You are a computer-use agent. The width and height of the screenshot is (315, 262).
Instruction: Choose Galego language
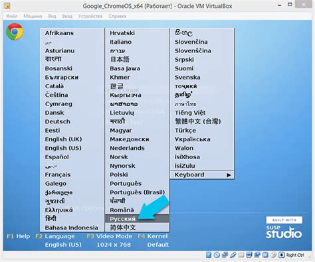tap(56, 184)
